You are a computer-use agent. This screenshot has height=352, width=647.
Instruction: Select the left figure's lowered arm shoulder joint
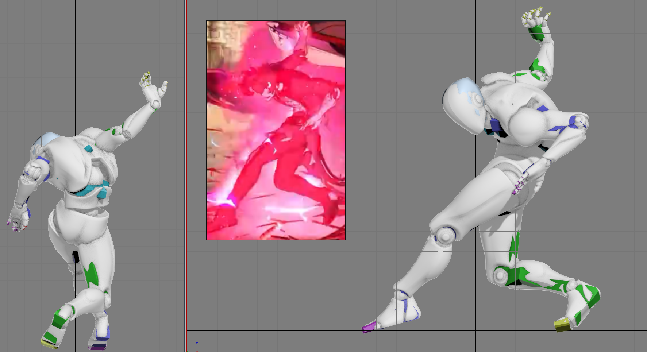[34, 172]
